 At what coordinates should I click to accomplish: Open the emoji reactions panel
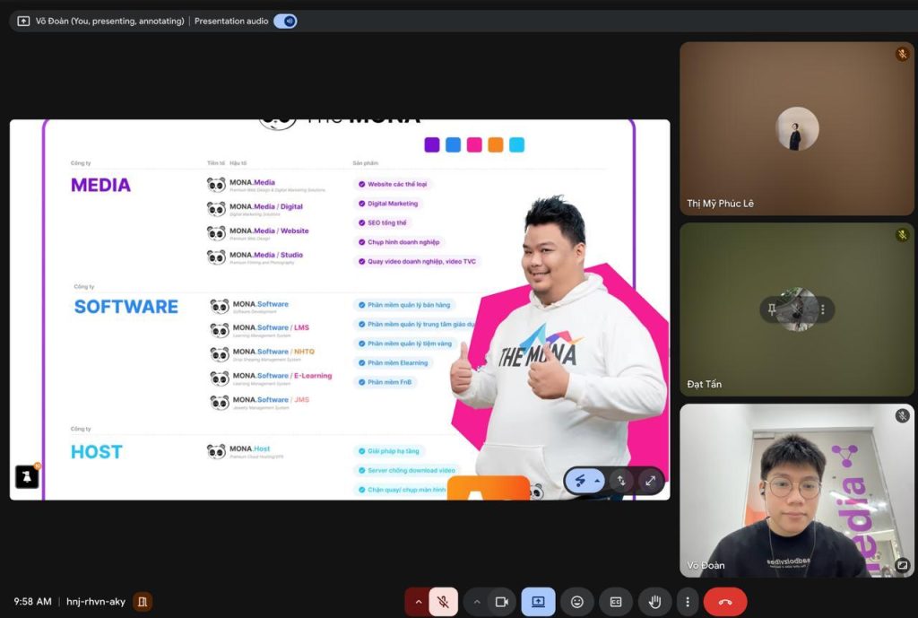576,602
